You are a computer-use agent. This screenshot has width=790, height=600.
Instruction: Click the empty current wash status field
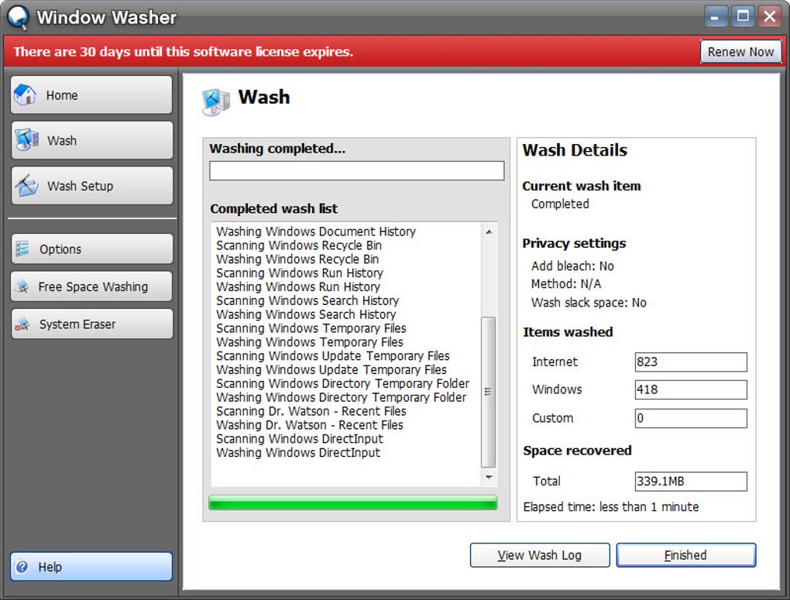pyautogui.click(x=357, y=170)
